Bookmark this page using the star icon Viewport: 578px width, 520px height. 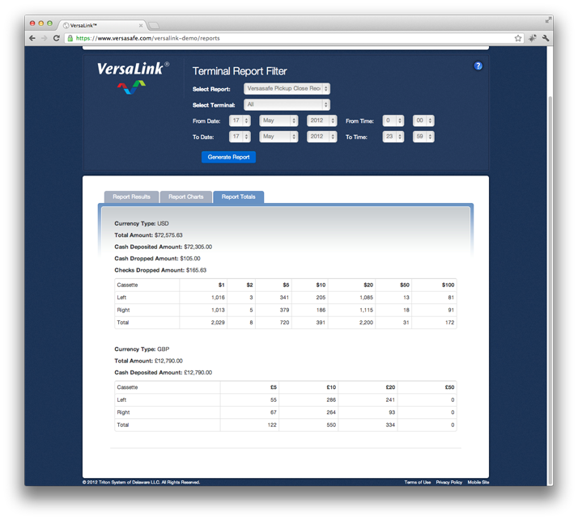click(518, 38)
